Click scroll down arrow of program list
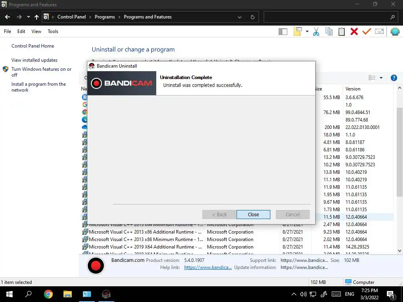The height and width of the screenshot is (302, 403). [x=399, y=251]
